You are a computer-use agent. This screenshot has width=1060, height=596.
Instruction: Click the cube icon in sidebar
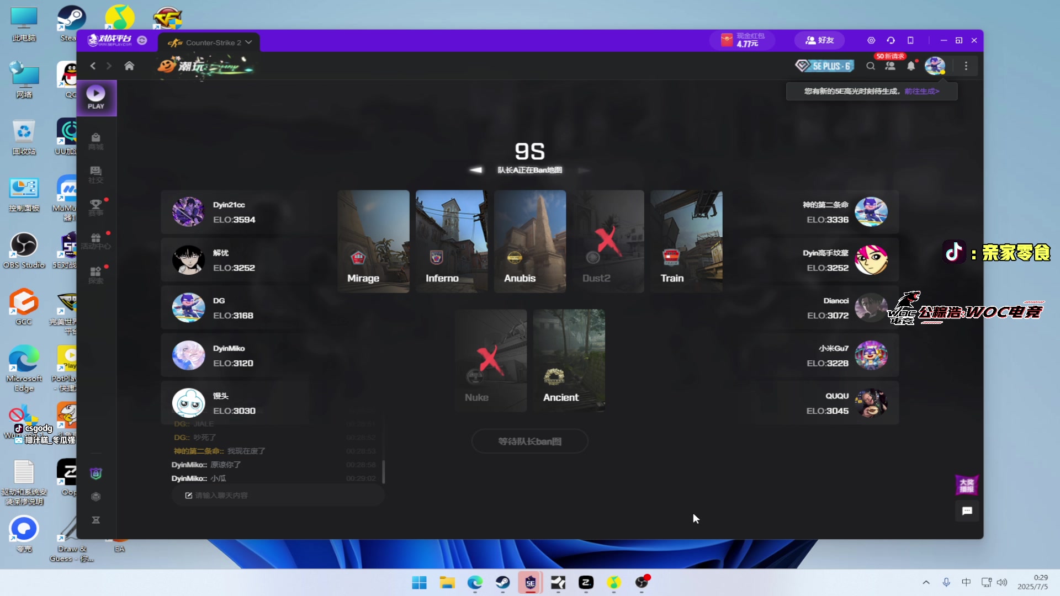[96, 497]
